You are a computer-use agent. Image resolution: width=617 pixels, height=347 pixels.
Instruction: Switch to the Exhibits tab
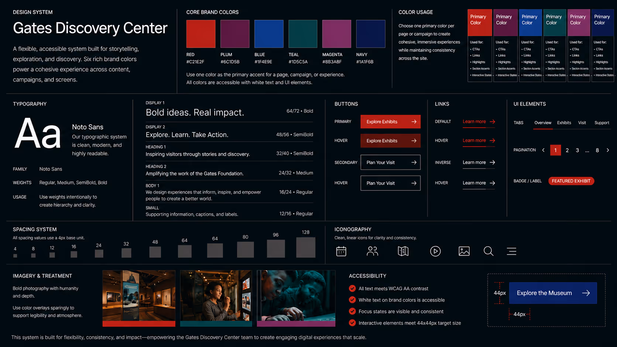[x=564, y=123]
